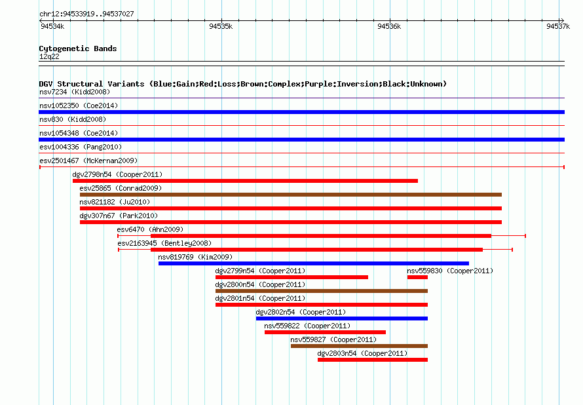Click the dgv2802n54 (Cooper2011) label text
The height and width of the screenshot is (405, 583).
[301, 312]
